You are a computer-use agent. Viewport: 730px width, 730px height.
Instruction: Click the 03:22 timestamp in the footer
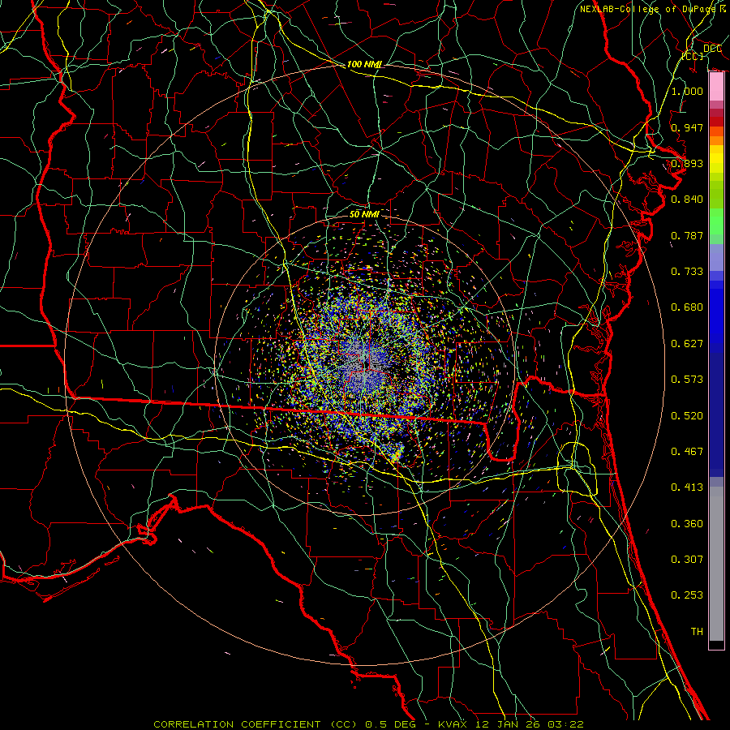pyautogui.click(x=565, y=724)
